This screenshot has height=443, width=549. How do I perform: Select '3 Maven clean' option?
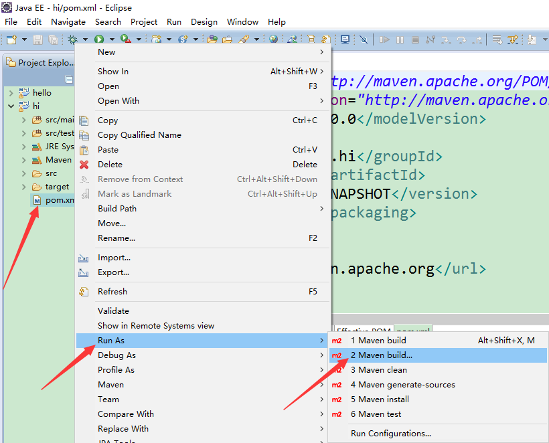438,370
